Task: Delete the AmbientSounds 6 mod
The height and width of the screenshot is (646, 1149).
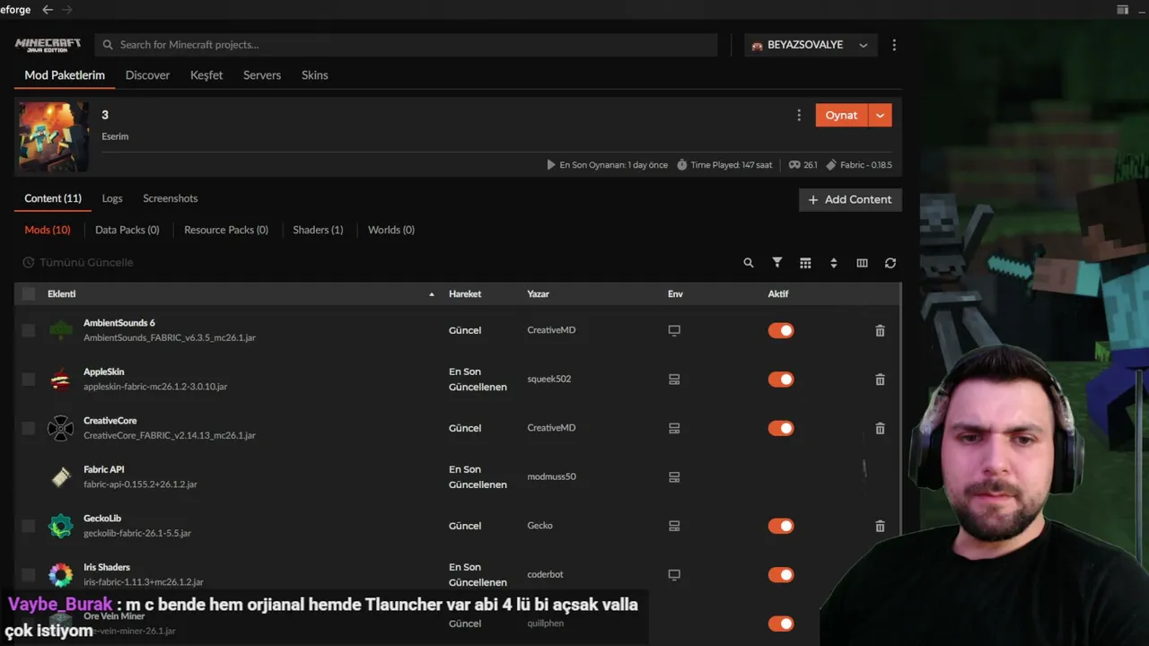Action: tap(880, 330)
